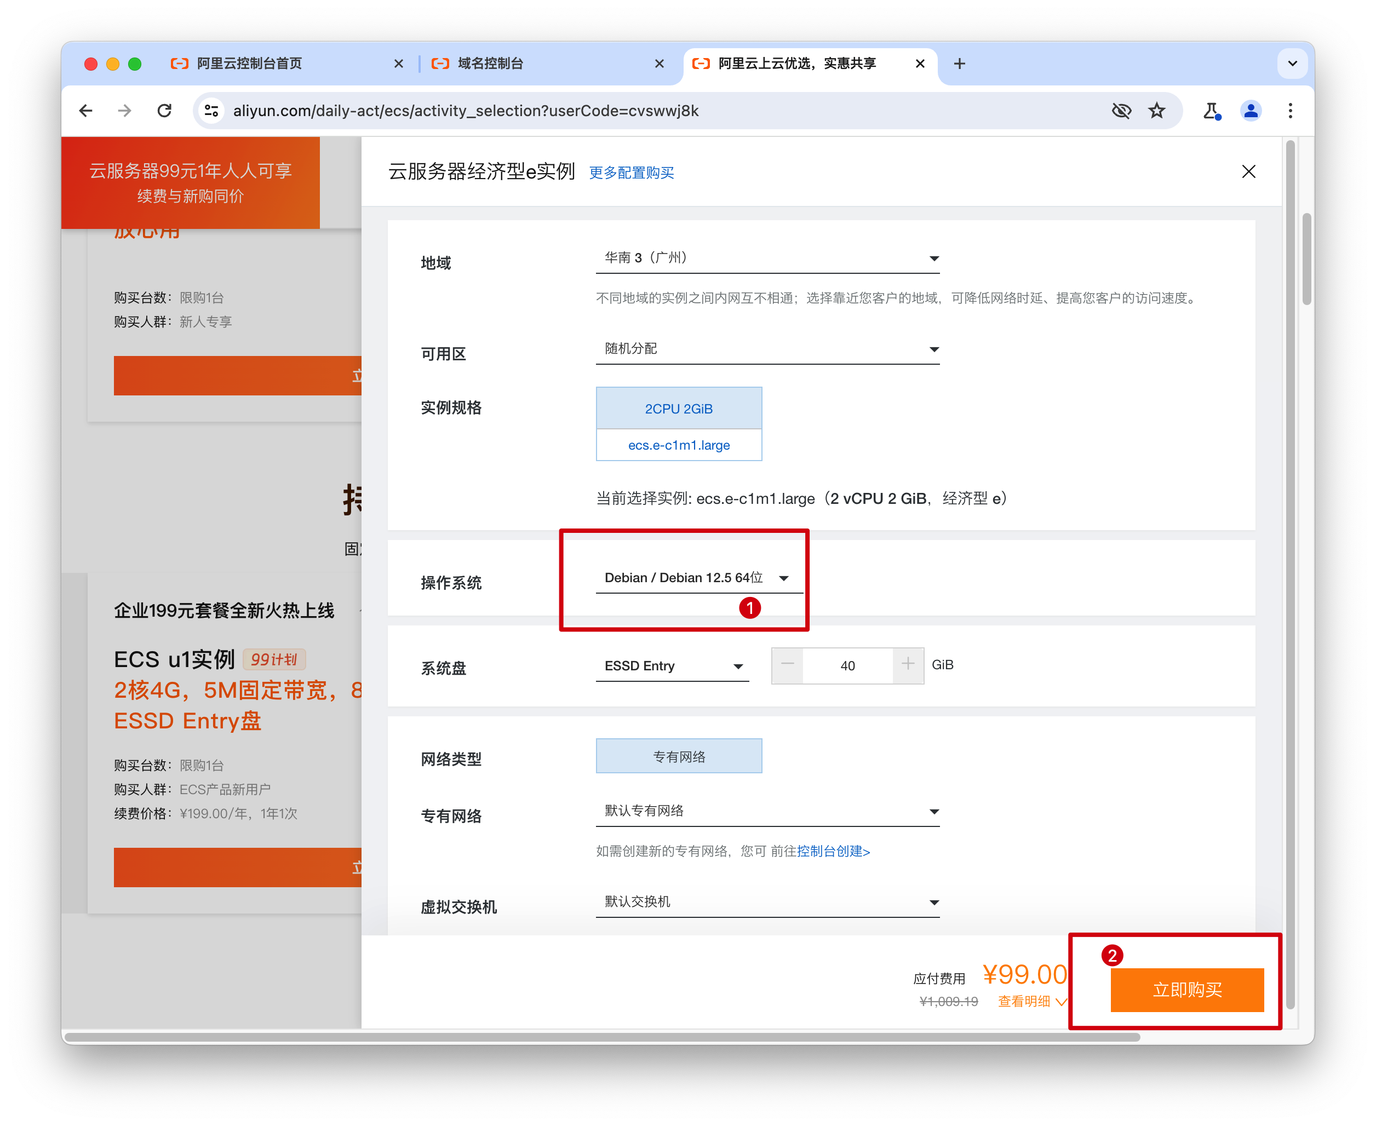Switch to the 阿里云控制台首页 tab

coord(285,64)
